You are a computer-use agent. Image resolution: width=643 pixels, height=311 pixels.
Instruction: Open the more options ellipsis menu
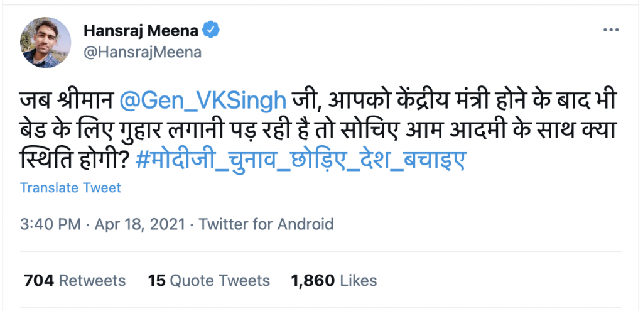click(611, 30)
